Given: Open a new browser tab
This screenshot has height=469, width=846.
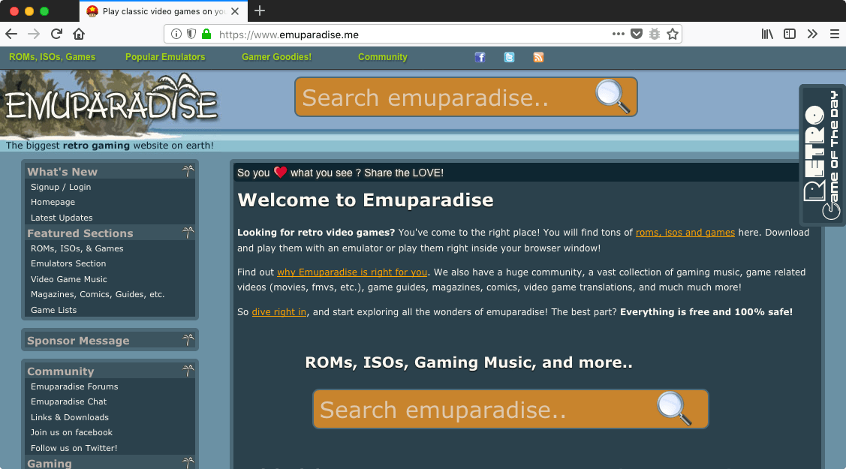Looking at the screenshot, I should tap(260, 11).
